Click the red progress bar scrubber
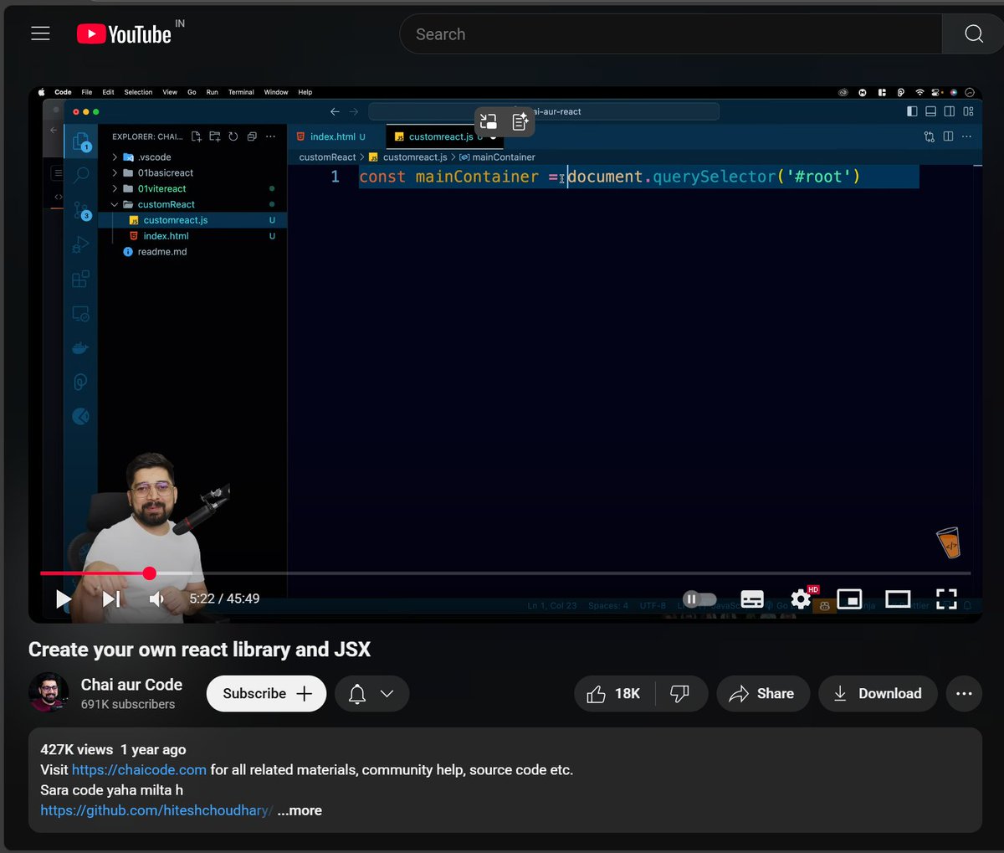The height and width of the screenshot is (853, 1004). (150, 573)
